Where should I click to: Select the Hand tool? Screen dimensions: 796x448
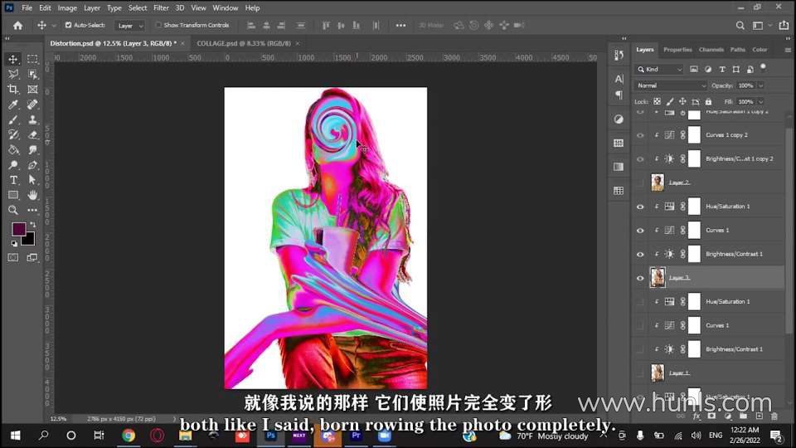pyautogui.click(x=32, y=195)
